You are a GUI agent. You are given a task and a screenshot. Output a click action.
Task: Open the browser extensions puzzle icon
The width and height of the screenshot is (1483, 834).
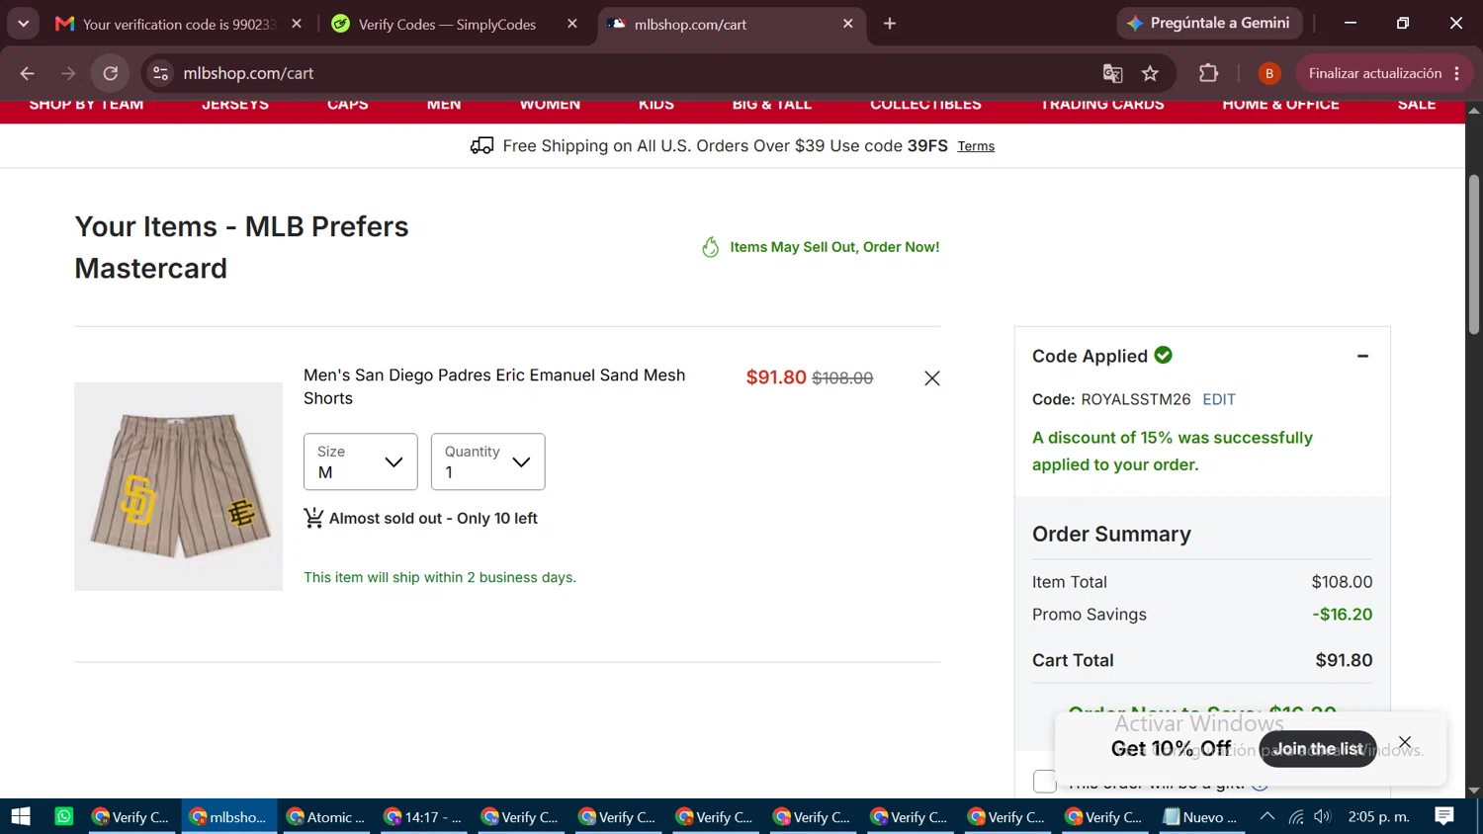tap(1208, 73)
